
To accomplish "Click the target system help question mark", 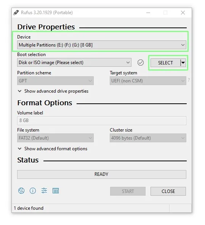I will pyautogui.click(x=189, y=80).
